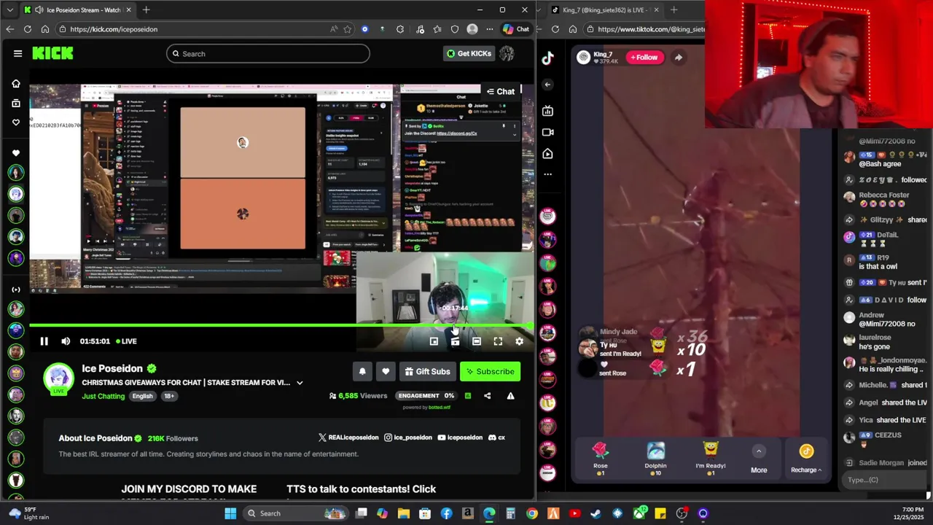Screen dimensions: 933x525
Task: Click the Kick search field
Action: tap(268, 53)
